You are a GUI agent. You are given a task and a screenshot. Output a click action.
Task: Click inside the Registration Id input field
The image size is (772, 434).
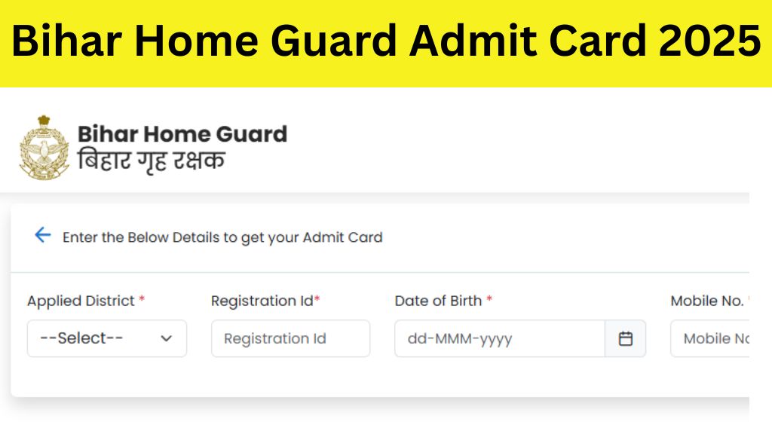[290, 338]
